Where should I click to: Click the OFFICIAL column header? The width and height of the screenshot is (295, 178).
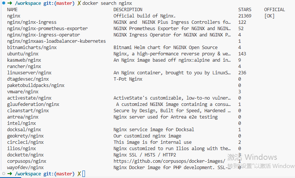click(275, 10)
